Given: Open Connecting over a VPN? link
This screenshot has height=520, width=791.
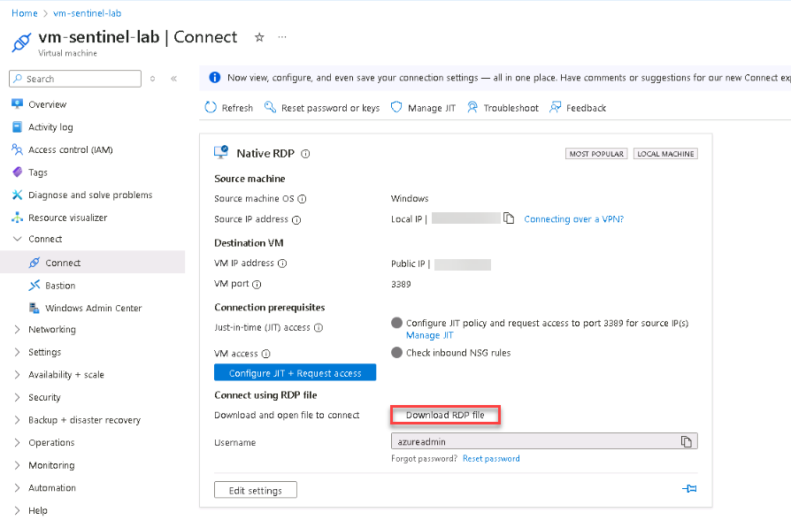Looking at the screenshot, I should (x=574, y=219).
